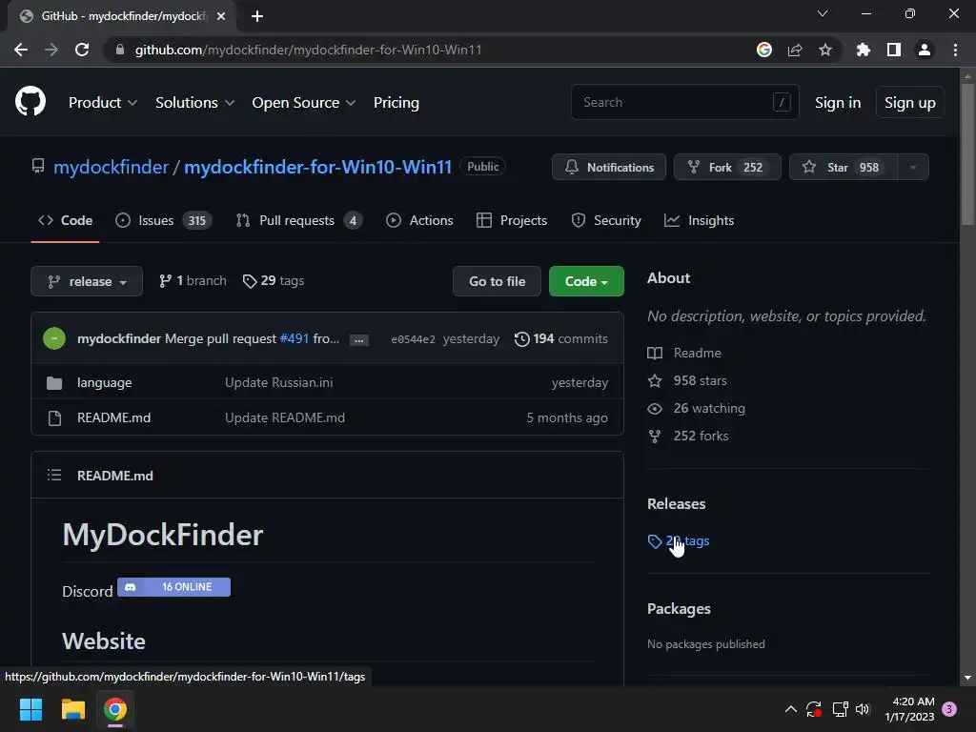Open the language folder
The height and width of the screenshot is (732, 976).
pos(105,383)
